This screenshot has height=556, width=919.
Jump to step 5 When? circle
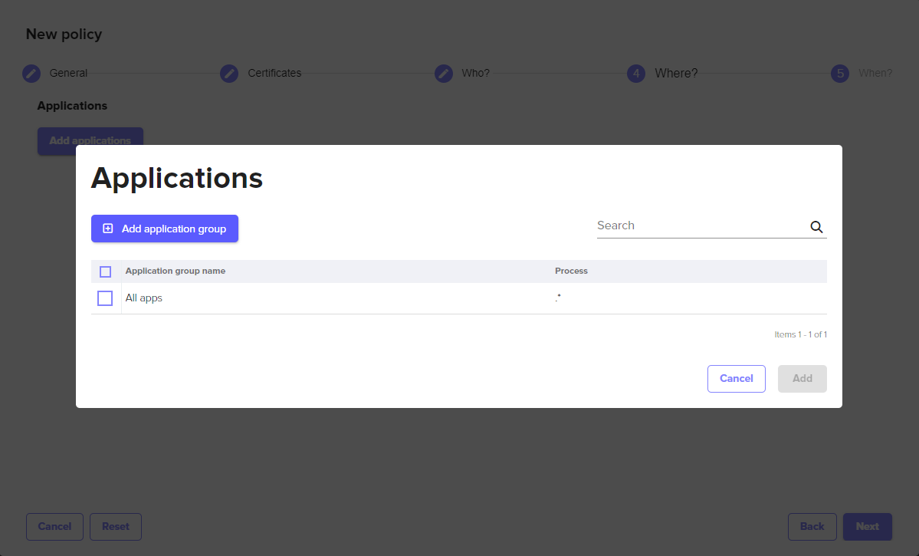coord(840,74)
